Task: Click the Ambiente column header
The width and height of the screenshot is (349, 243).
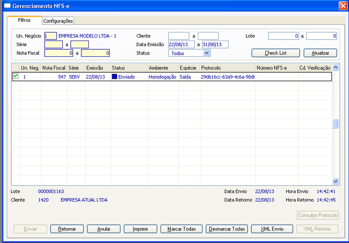Action: [x=163, y=67]
